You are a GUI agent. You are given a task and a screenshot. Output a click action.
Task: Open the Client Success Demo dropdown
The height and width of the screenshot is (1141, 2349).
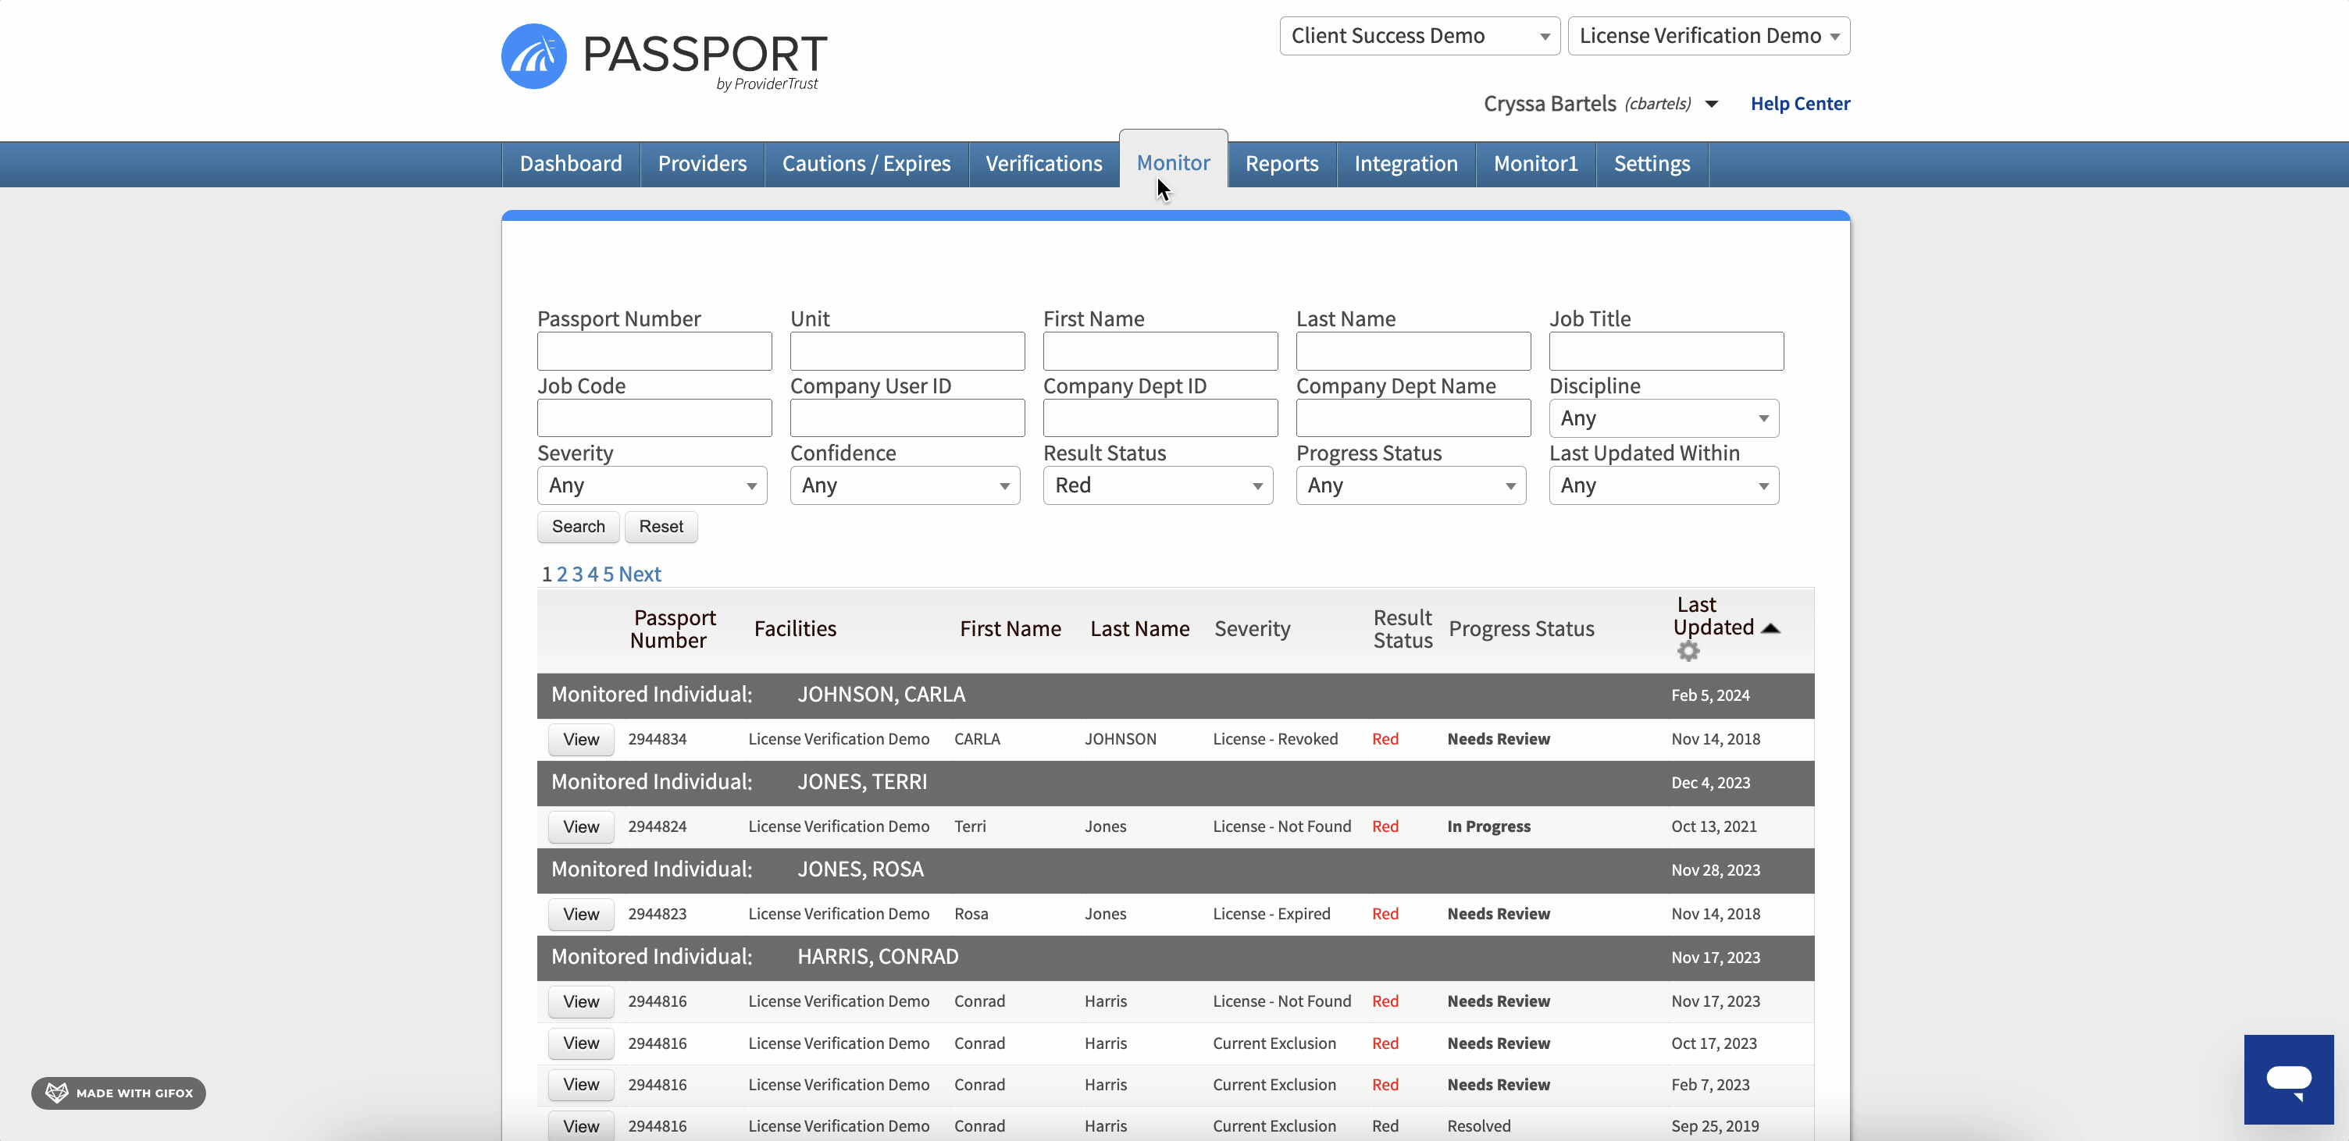click(1420, 36)
